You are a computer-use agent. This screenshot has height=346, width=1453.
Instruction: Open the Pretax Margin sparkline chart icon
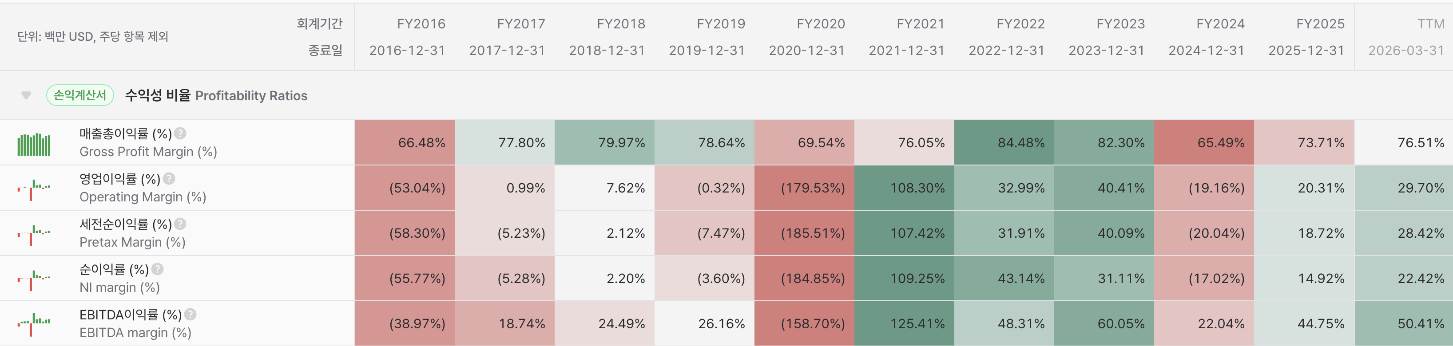coord(34,235)
